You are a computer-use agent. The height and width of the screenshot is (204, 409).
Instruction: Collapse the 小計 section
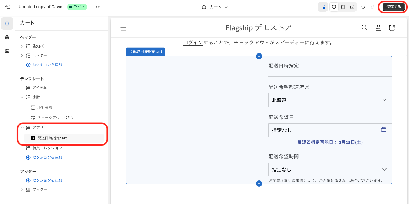click(x=22, y=97)
